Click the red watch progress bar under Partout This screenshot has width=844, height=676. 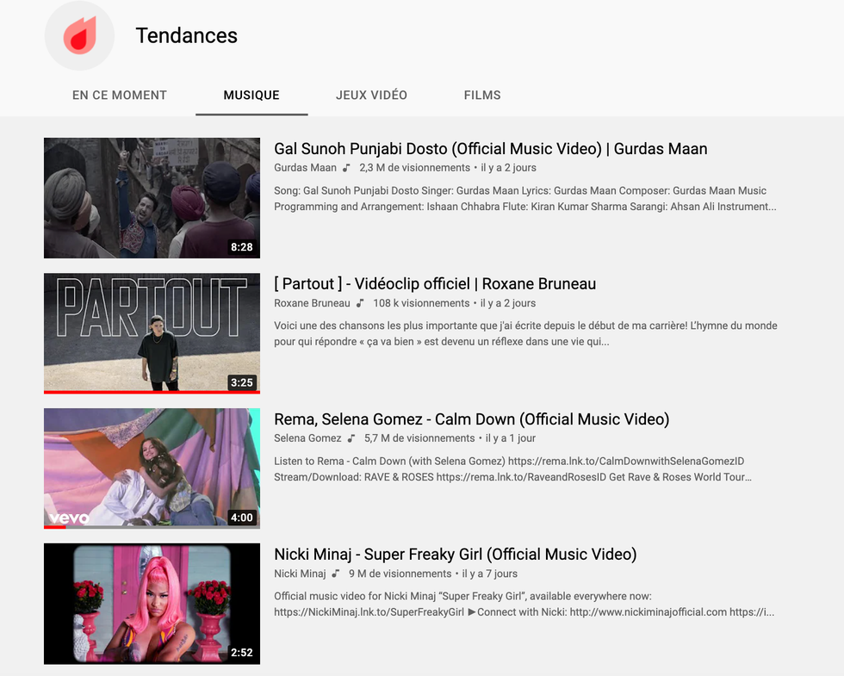[x=152, y=392]
